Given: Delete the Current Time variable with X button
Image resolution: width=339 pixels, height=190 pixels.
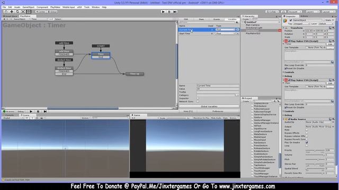Looking at the screenshot, I should click(x=238, y=30).
